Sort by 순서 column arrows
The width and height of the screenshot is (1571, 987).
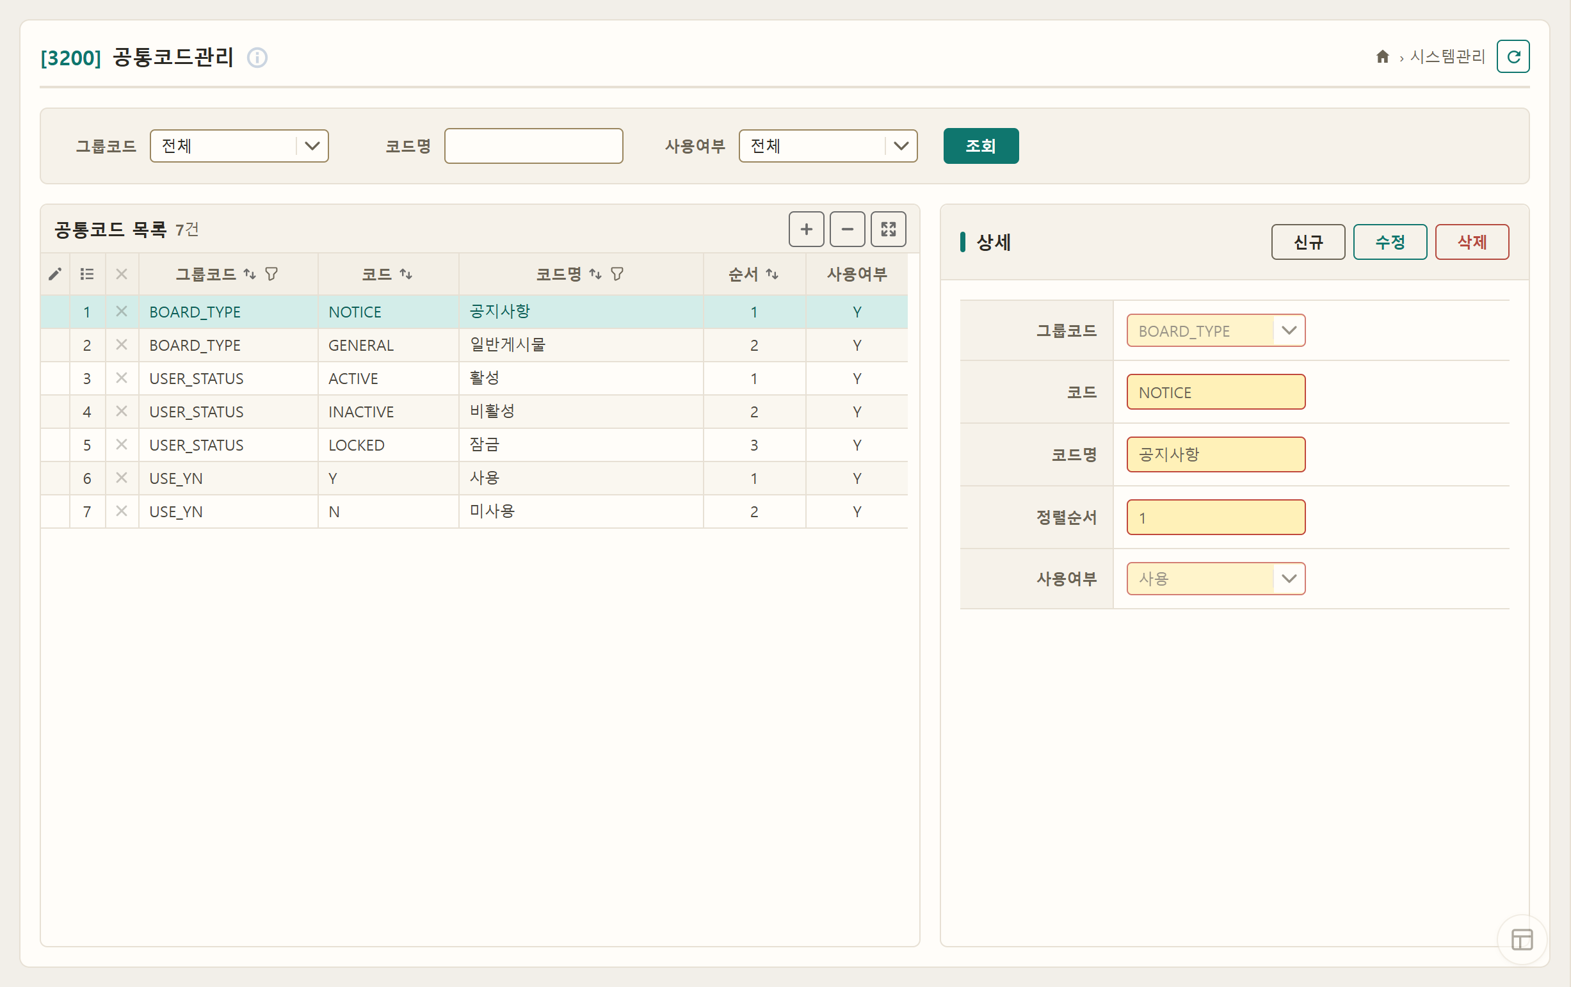(772, 274)
